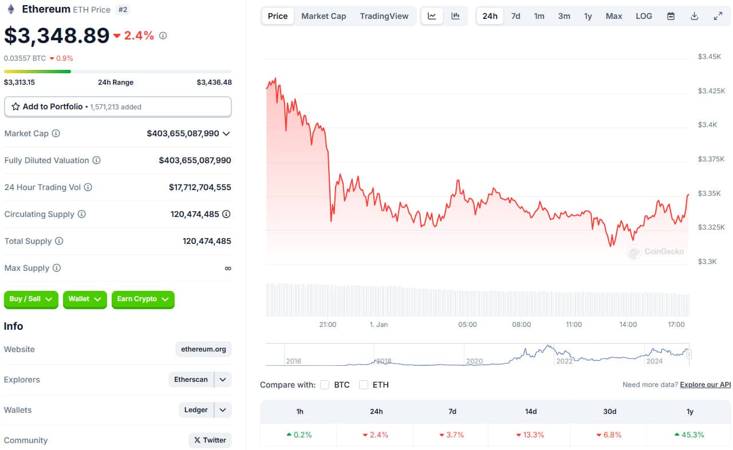
Task: Open the Buy / Sell dropdown
Action: tap(31, 299)
